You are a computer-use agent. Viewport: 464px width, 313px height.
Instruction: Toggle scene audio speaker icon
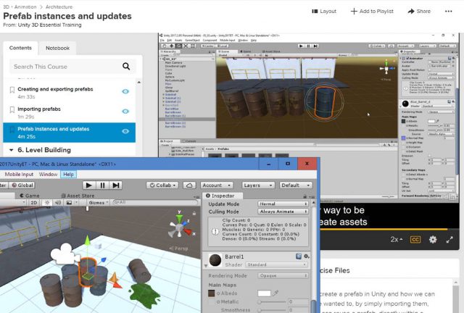click(x=58, y=203)
